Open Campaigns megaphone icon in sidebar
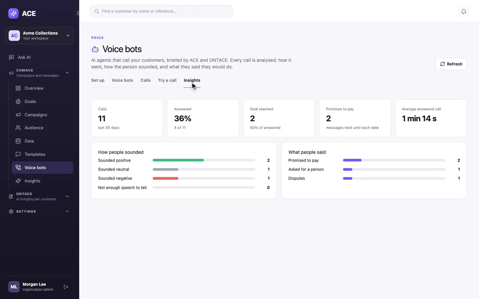Screen dimensions: 479x299 coord(18,115)
